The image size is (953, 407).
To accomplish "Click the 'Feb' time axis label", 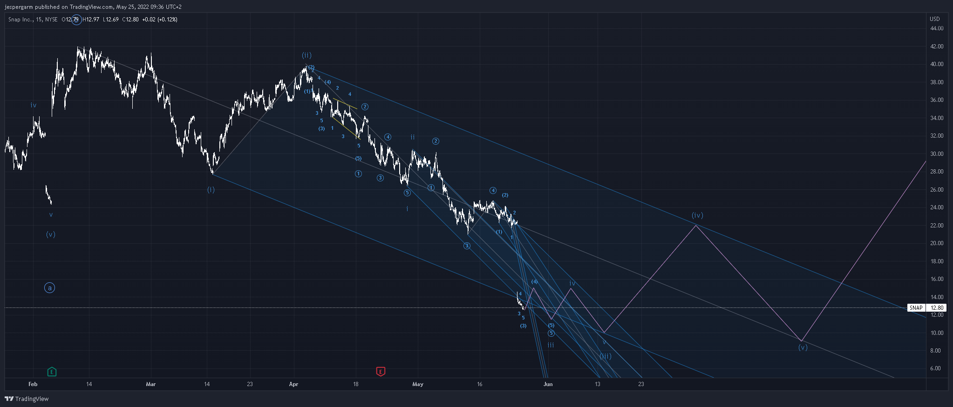I will [33, 384].
